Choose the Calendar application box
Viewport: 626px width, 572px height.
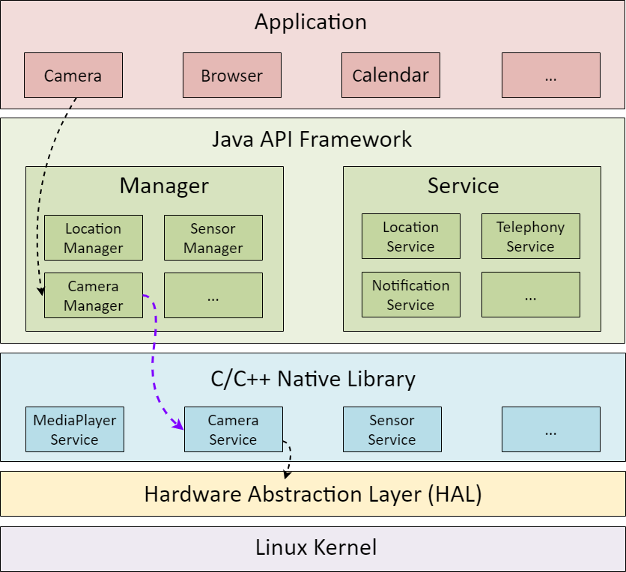(391, 75)
